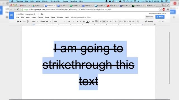Click Wi-Fi status icon
Screen dimensions: 179x100
(135, 1)
